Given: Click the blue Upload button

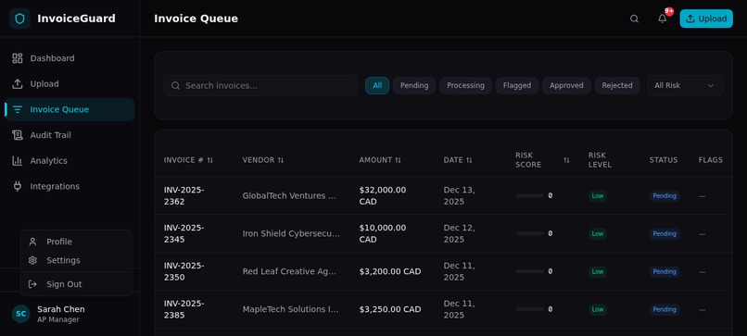Looking at the screenshot, I should click(x=706, y=19).
